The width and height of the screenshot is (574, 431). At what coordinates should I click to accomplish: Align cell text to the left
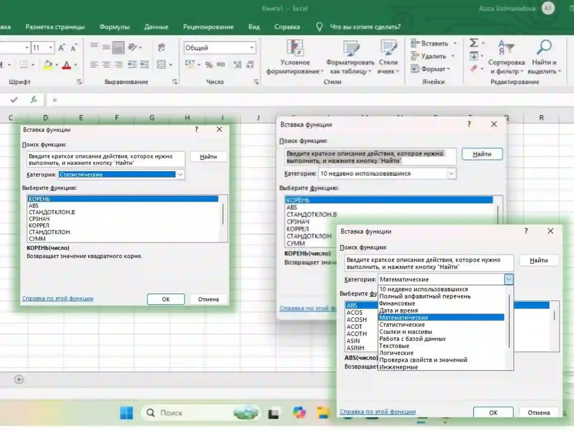[x=94, y=65]
